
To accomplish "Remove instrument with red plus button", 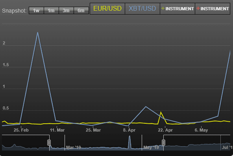I will [213, 9].
